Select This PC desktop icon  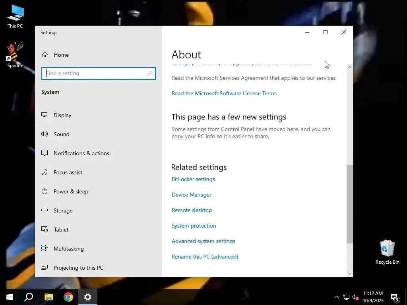pyautogui.click(x=16, y=17)
